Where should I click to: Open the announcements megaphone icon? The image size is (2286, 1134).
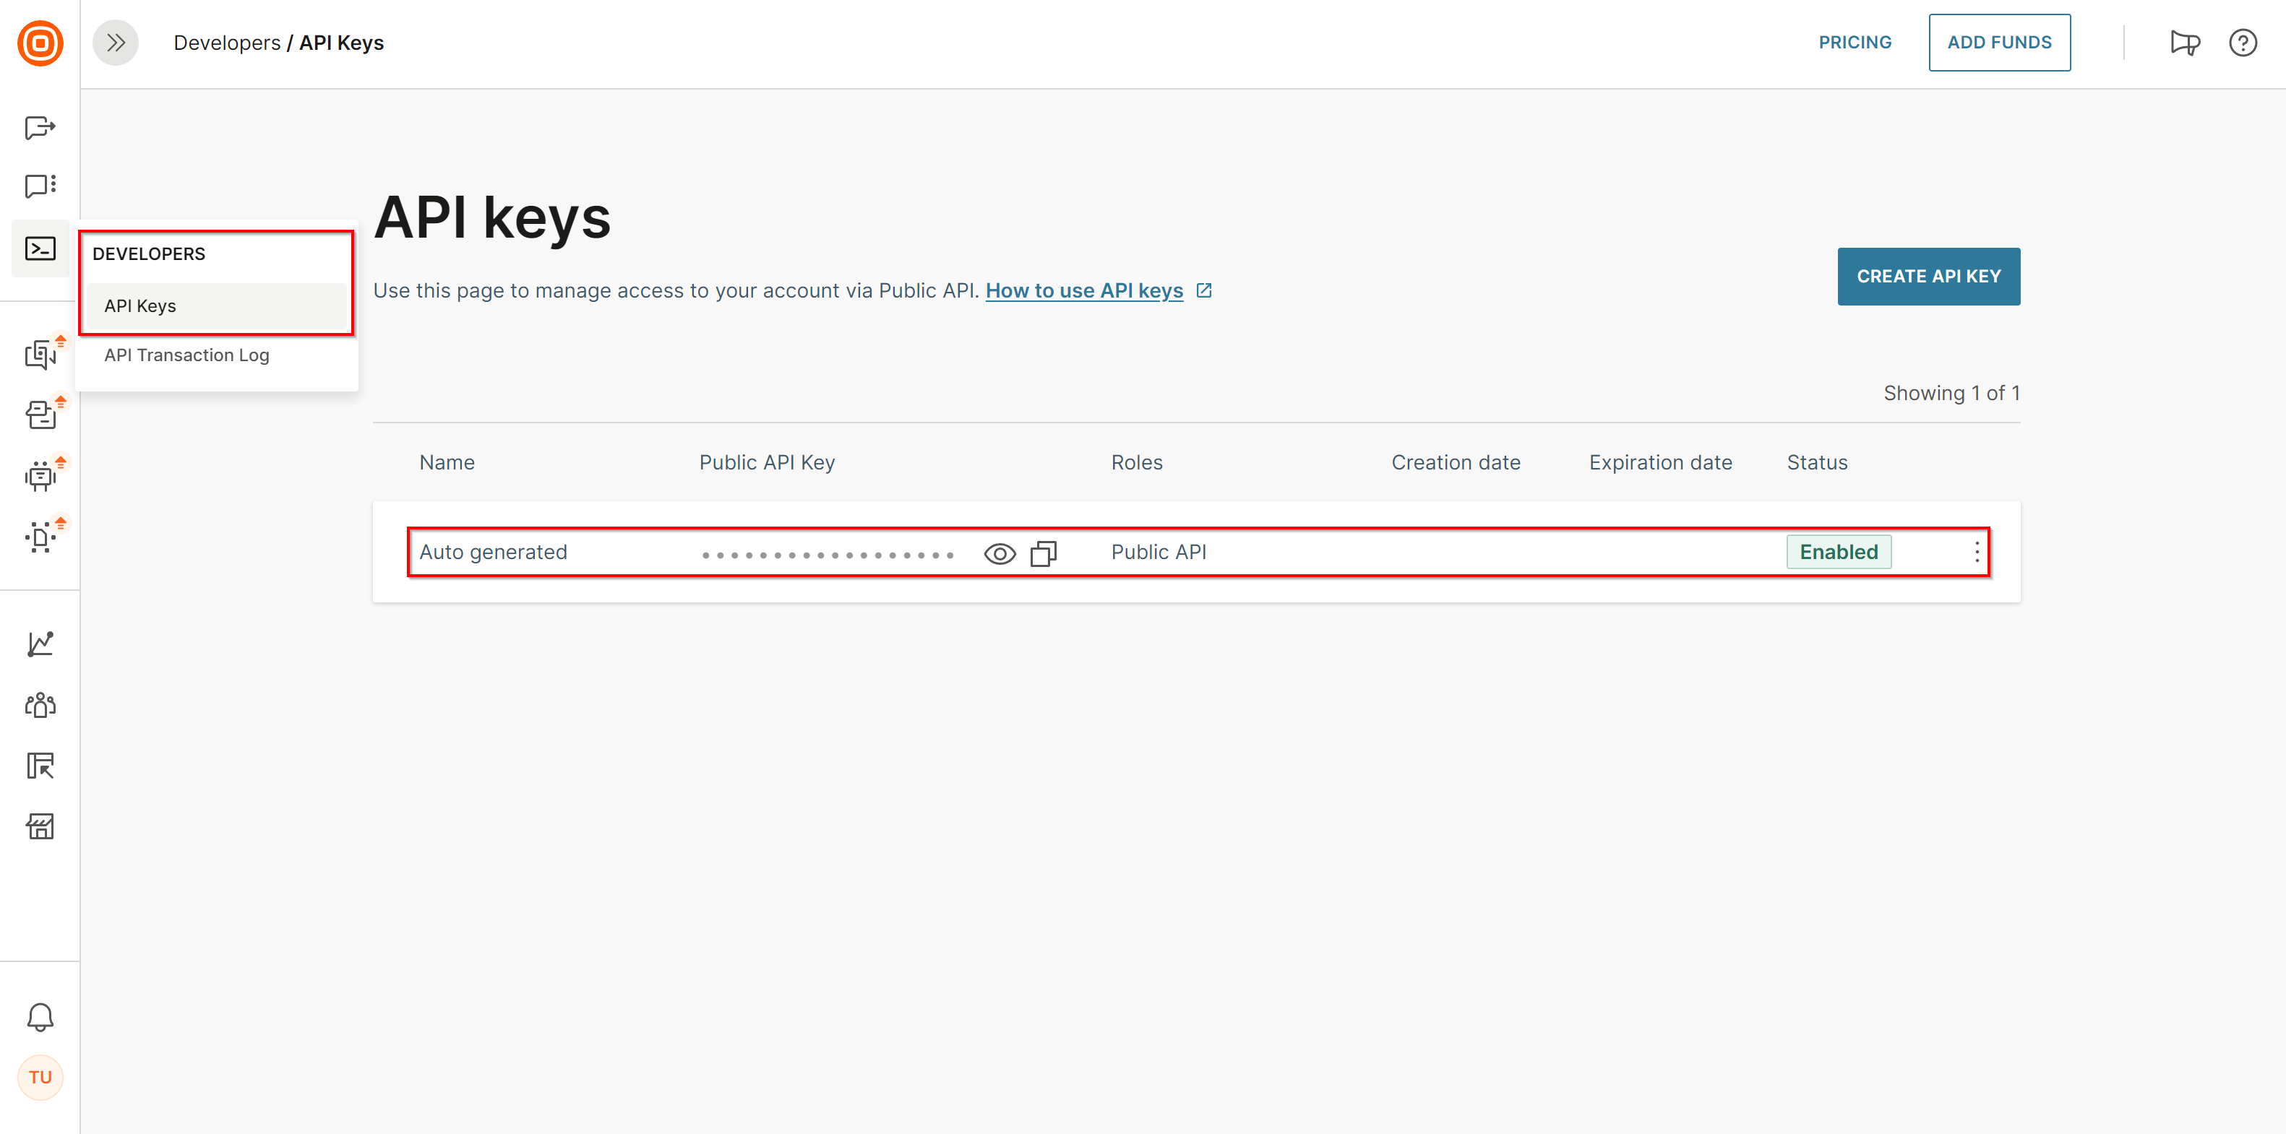(2185, 43)
